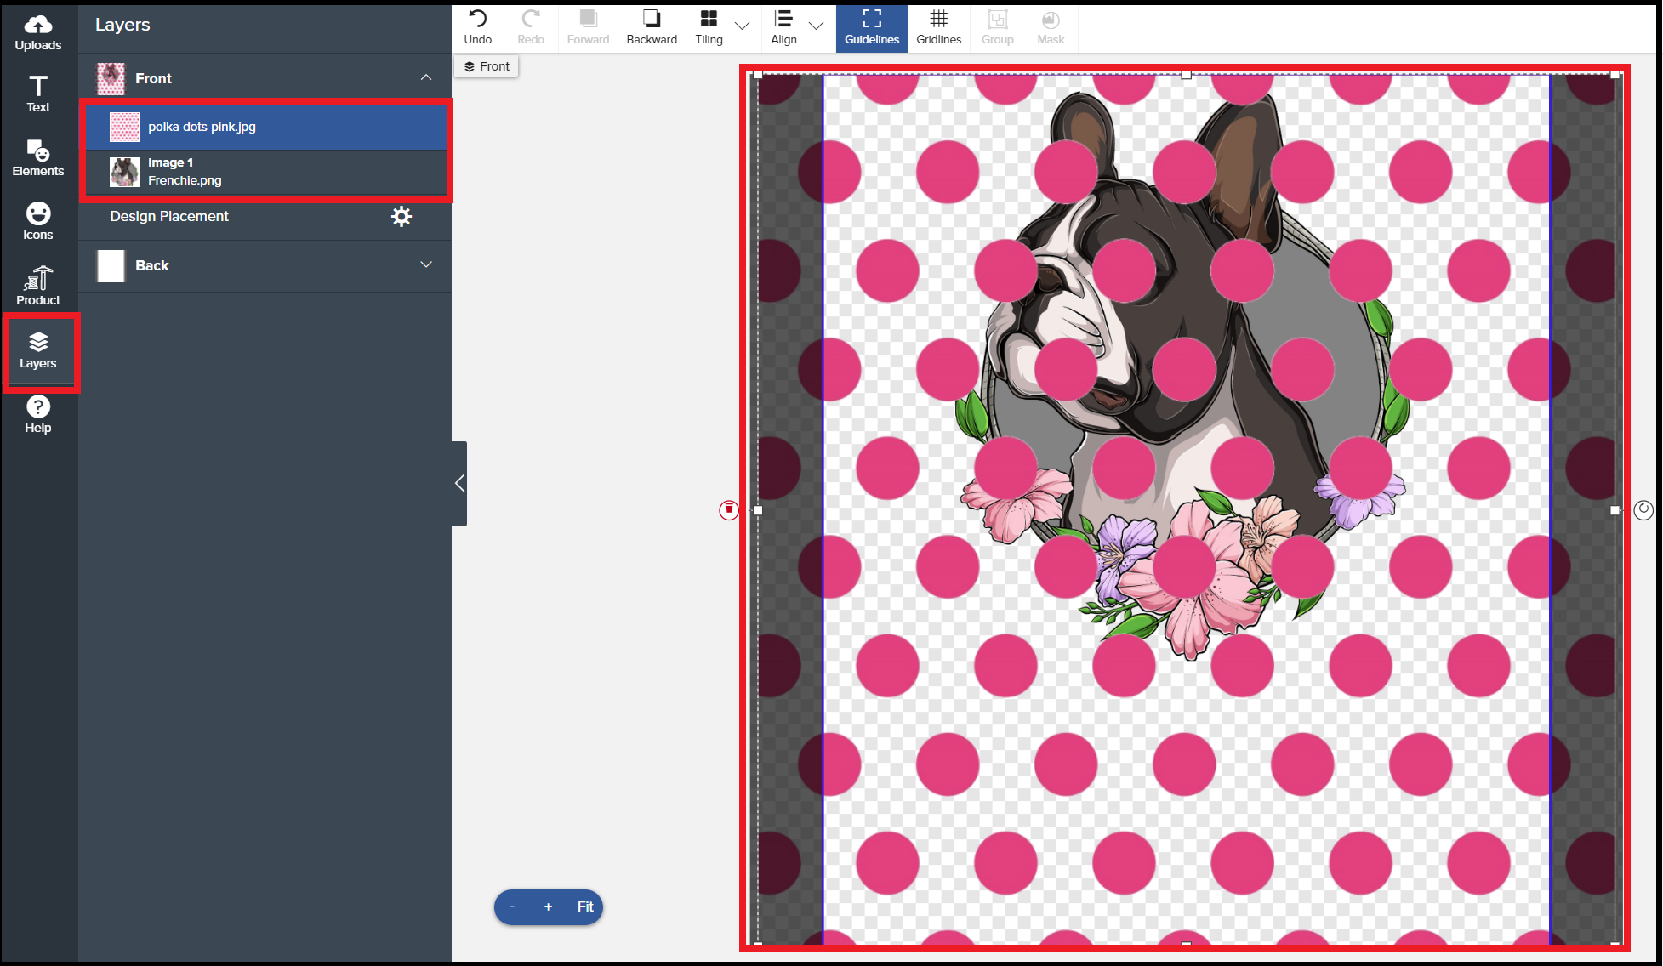Click the top-right corner resize handle
The image size is (1663, 966).
pos(1615,75)
